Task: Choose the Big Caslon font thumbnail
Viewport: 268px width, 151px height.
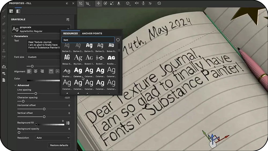Action: click(78, 59)
